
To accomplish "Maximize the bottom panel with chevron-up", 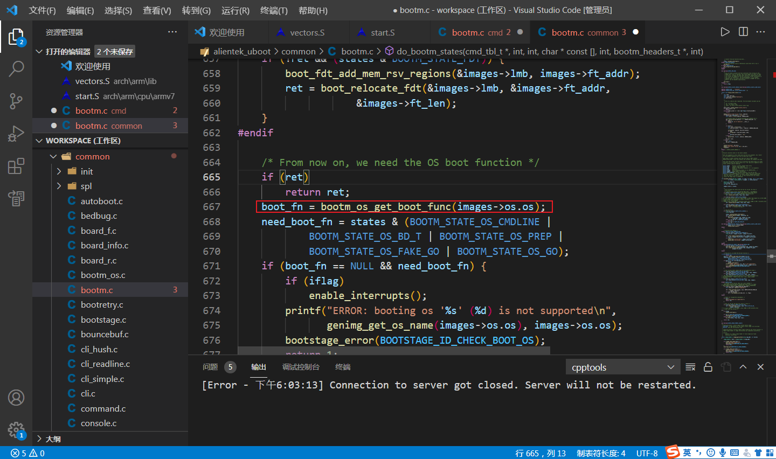I will click(743, 367).
